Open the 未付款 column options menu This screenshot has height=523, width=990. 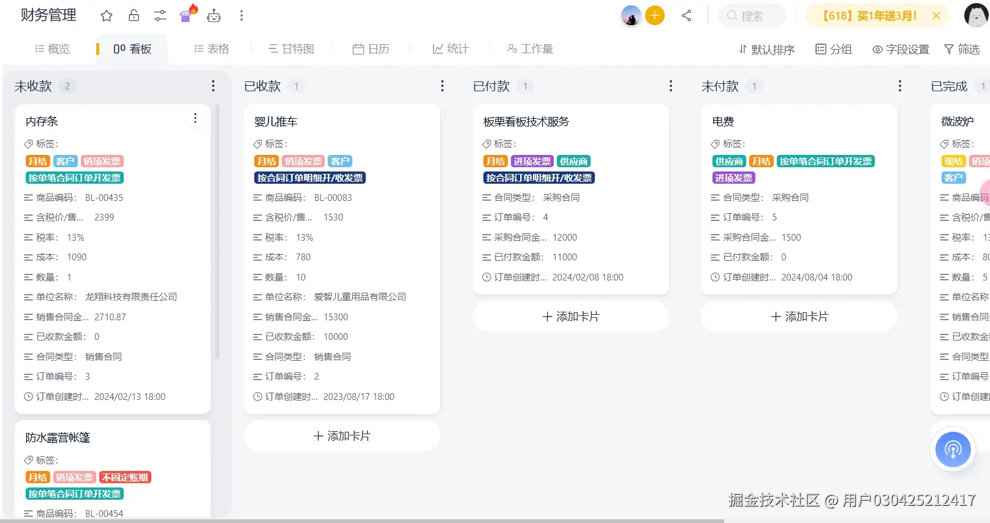click(900, 86)
